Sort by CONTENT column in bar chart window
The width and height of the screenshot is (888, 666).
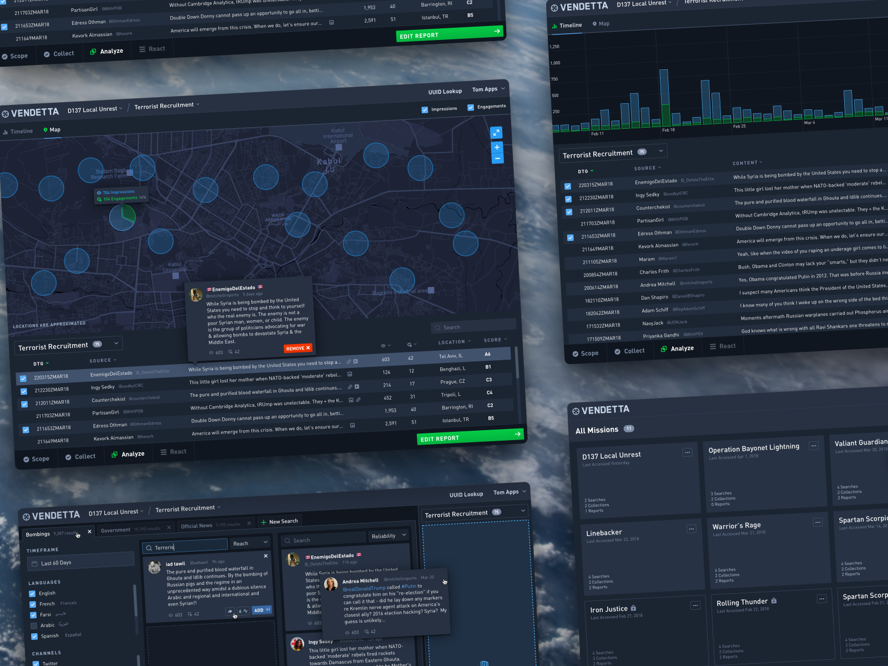747,163
